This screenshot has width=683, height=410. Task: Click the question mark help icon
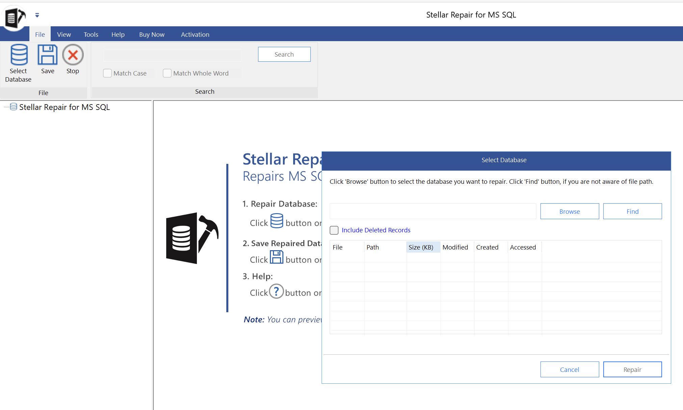click(276, 291)
